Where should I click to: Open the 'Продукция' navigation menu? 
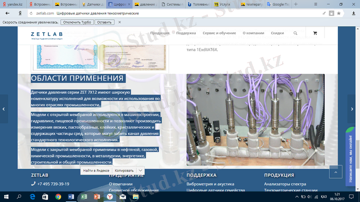(160, 33)
